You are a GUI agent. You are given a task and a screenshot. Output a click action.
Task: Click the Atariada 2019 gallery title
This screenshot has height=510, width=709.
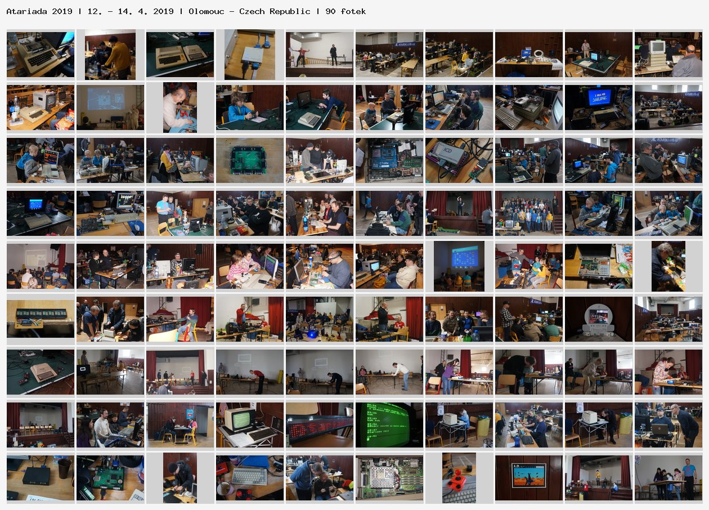coord(39,11)
